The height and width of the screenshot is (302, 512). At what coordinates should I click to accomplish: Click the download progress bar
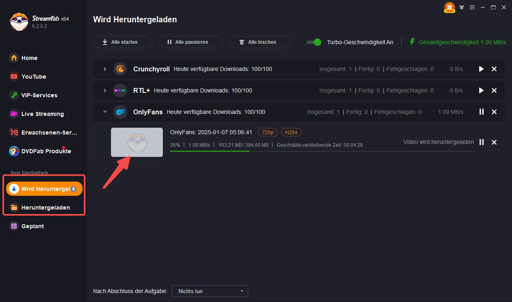tap(322, 151)
